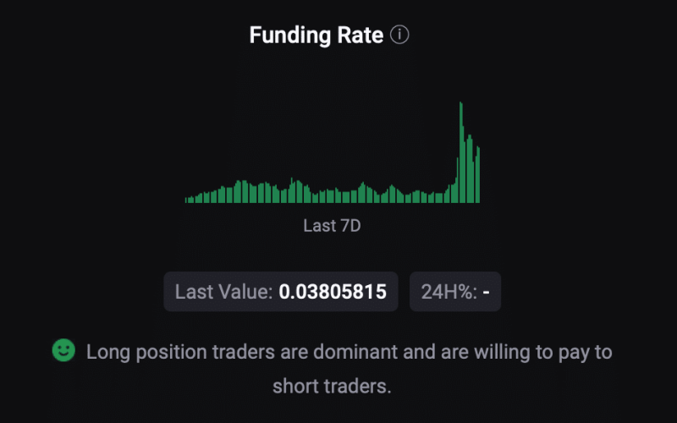Click the "Last Value:" label text
The image size is (677, 423).
(223, 292)
